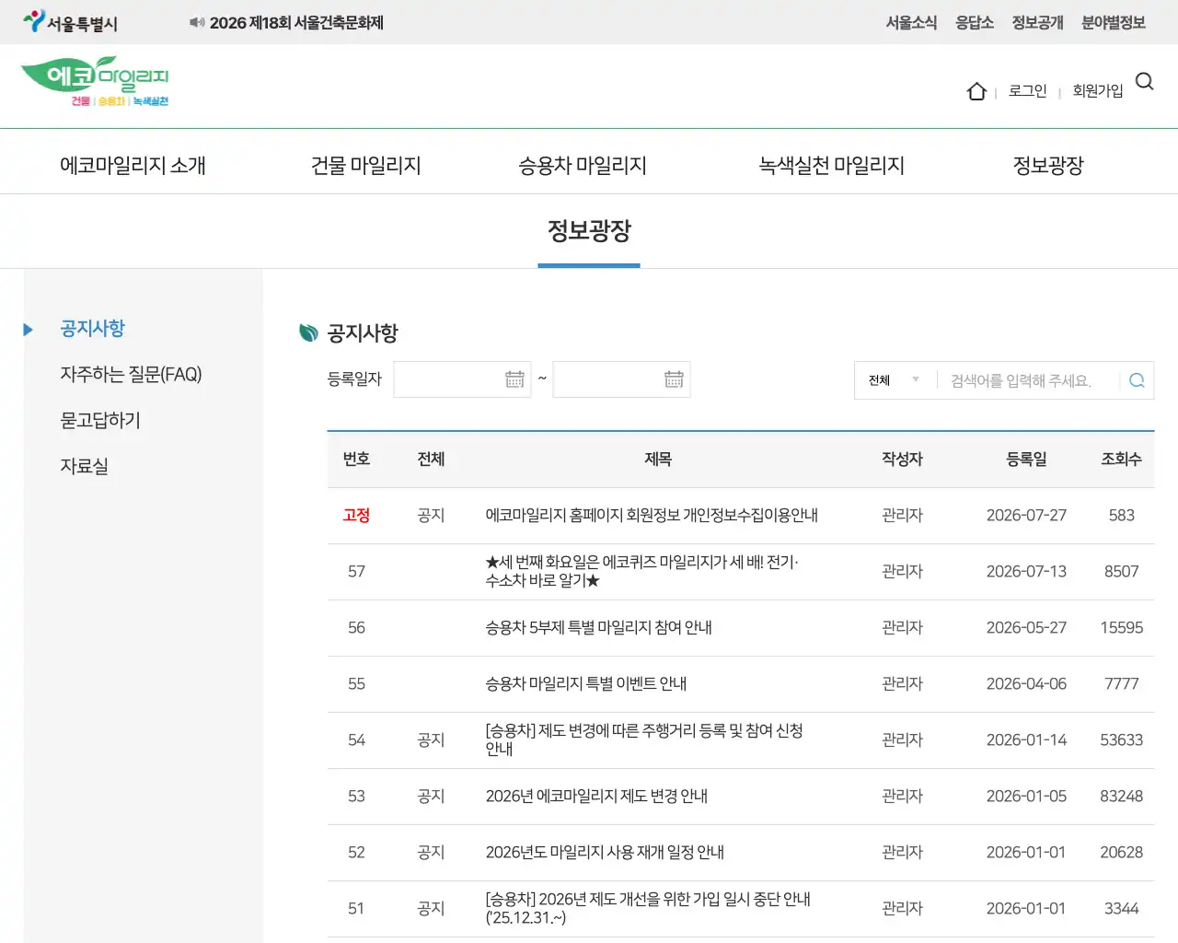The image size is (1178, 943).
Task: Open 건물 마일리지 menu
Action: 366,166
